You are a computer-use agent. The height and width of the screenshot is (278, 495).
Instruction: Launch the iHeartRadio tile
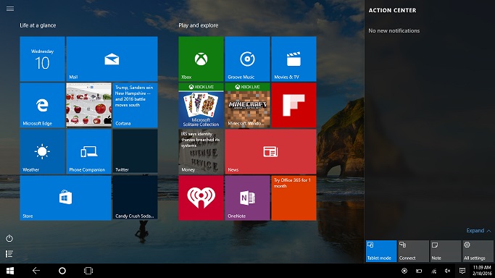201,198
